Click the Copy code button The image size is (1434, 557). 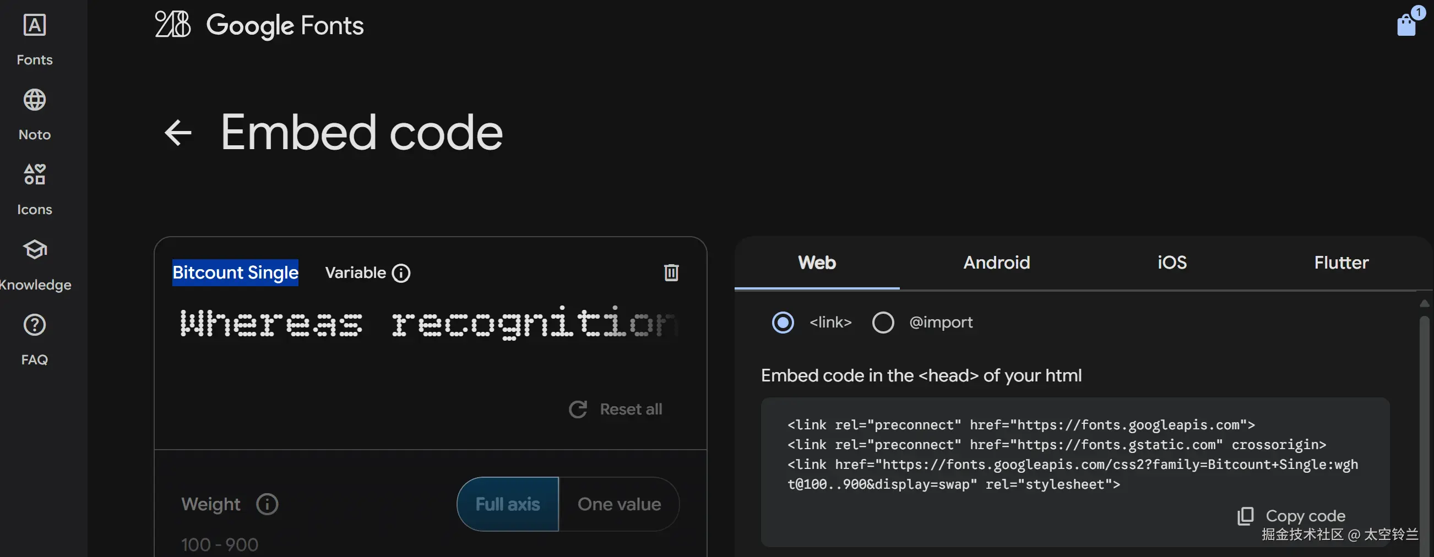pos(1291,516)
